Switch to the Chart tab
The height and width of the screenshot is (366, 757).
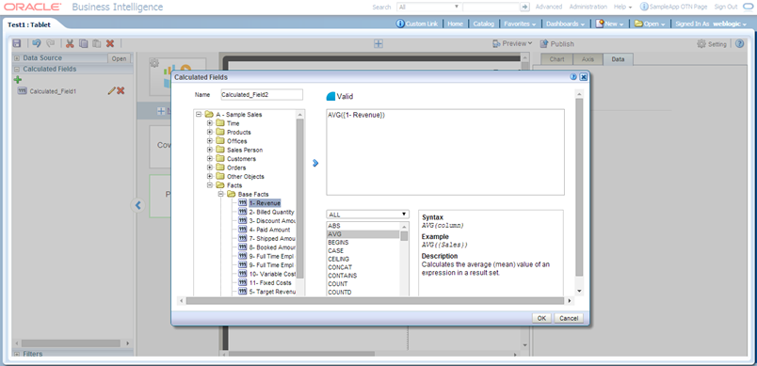click(x=556, y=59)
